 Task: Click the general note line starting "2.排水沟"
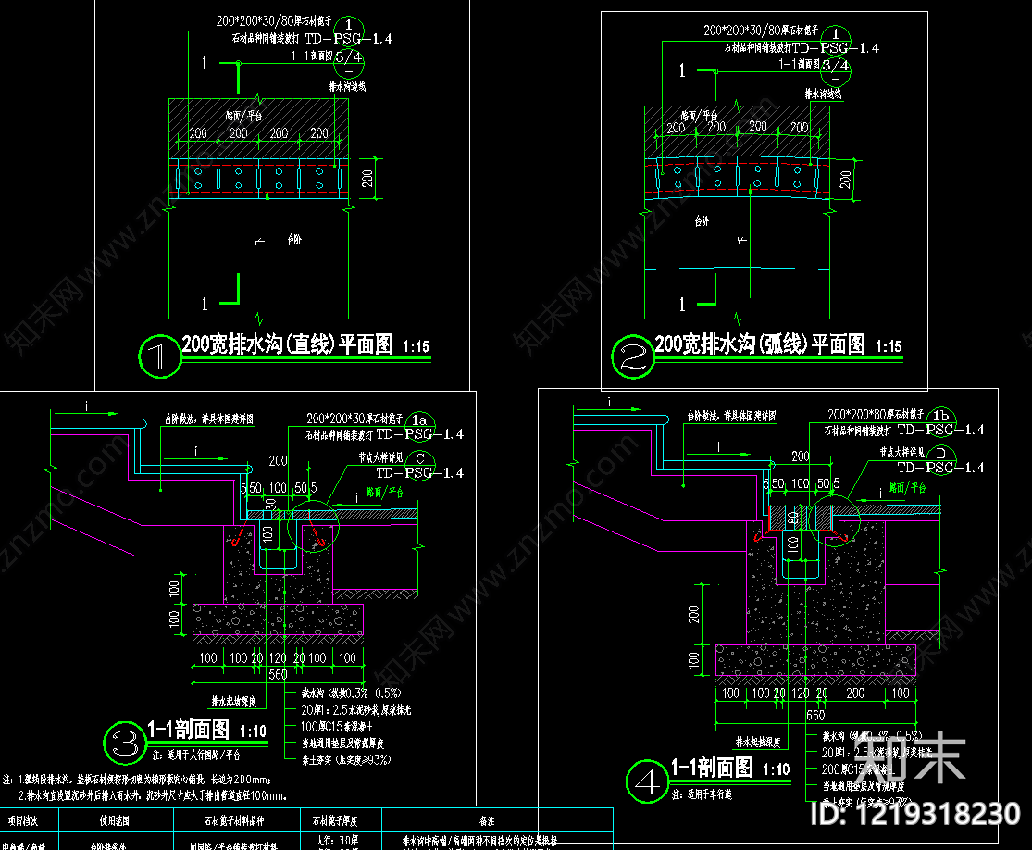pos(152,796)
